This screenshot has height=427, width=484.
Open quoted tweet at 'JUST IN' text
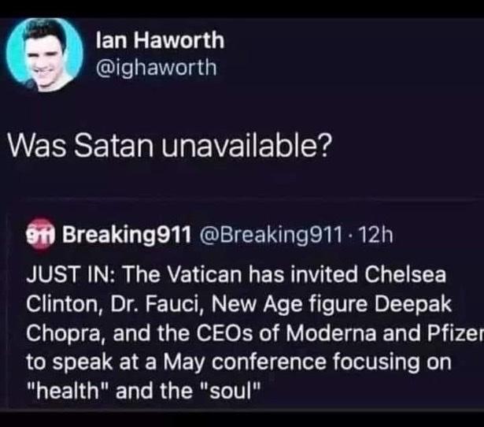coord(70,275)
